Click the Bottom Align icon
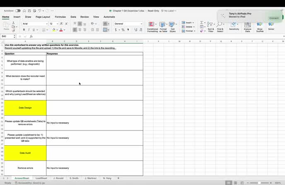Screen dimensions: 285x185 pos(85,24)
